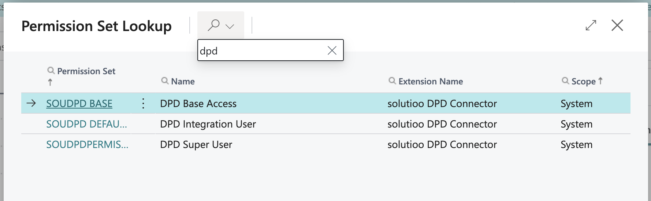Click the row selector arrow for SOUDPD BASE
This screenshot has height=201, width=651.
click(x=31, y=103)
